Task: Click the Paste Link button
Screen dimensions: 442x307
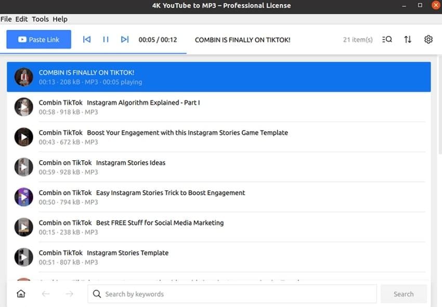Action: [x=38, y=40]
